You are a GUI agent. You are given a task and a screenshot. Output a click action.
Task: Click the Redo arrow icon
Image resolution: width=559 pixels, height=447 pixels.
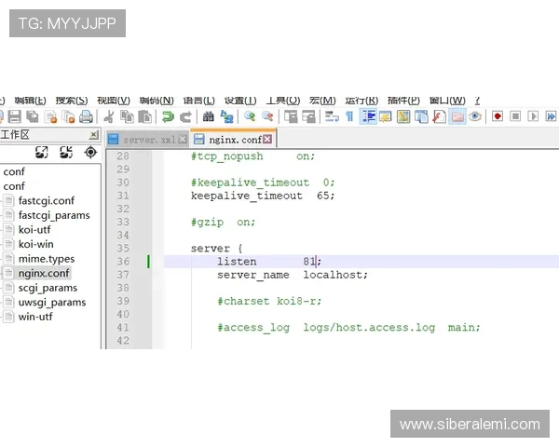185,116
